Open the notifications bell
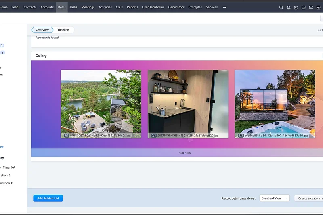Image resolution: width=323 pixels, height=215 pixels. tap(289, 7)
